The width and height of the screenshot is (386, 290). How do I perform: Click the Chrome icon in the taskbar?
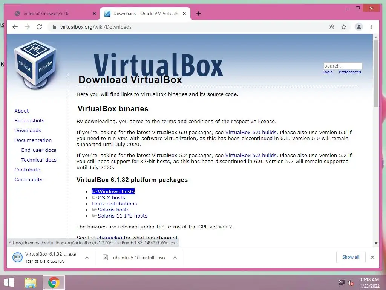click(x=54, y=282)
